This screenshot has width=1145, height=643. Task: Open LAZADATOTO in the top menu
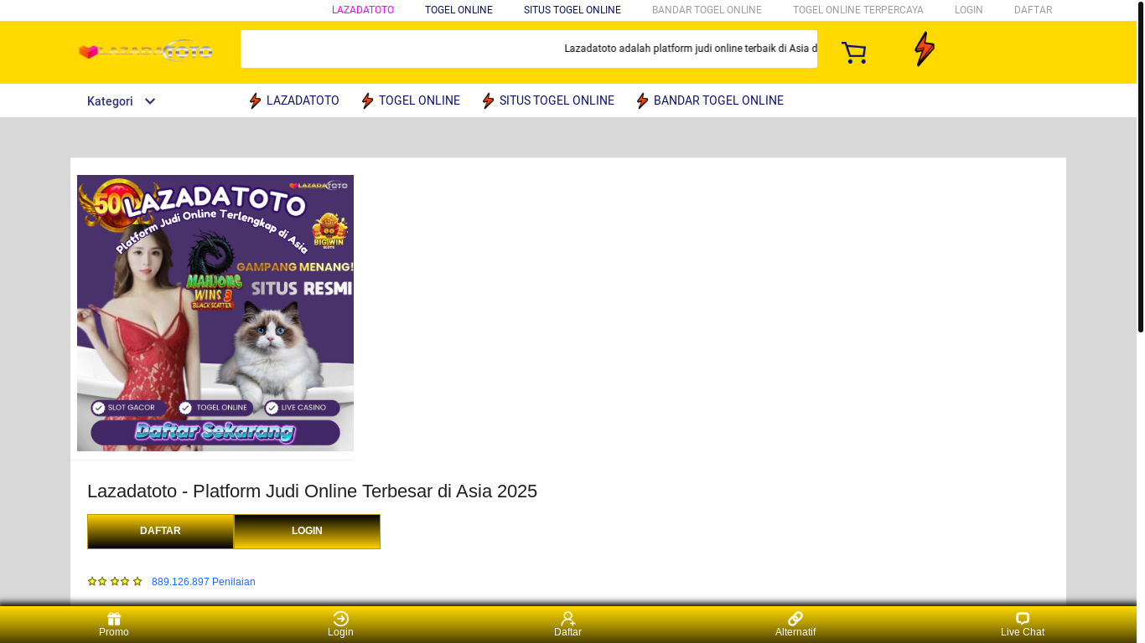pyautogui.click(x=363, y=10)
